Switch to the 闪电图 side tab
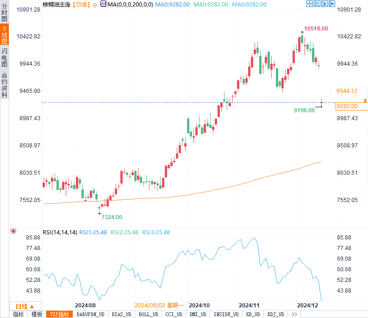This screenshot has width=368, height=318. 4,58
